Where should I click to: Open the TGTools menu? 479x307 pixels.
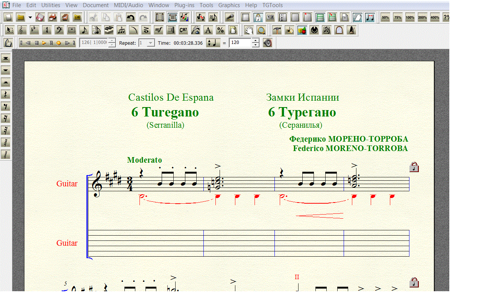tap(273, 5)
